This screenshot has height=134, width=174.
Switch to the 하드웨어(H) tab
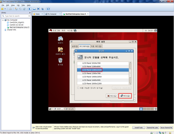[84, 46]
